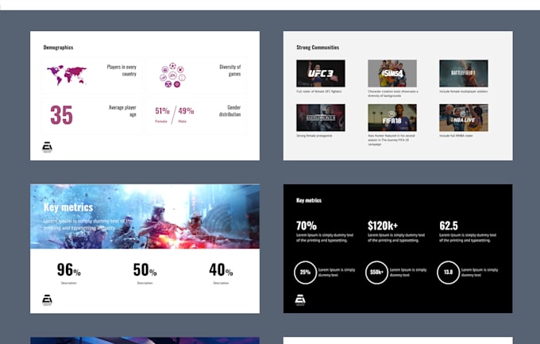Click the Battlefront II game image
Screen dimensions: 540x344
(x=321, y=118)
